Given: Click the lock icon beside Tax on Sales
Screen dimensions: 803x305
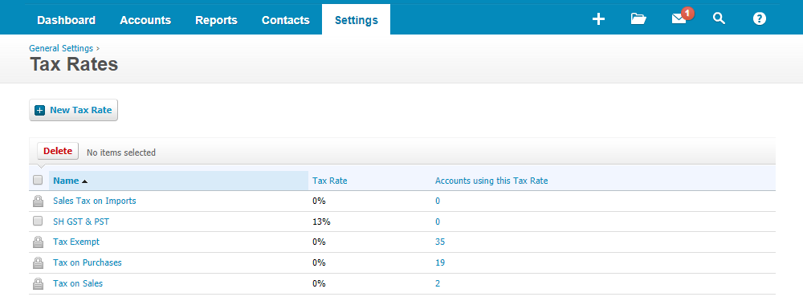Looking at the screenshot, I should (38, 283).
